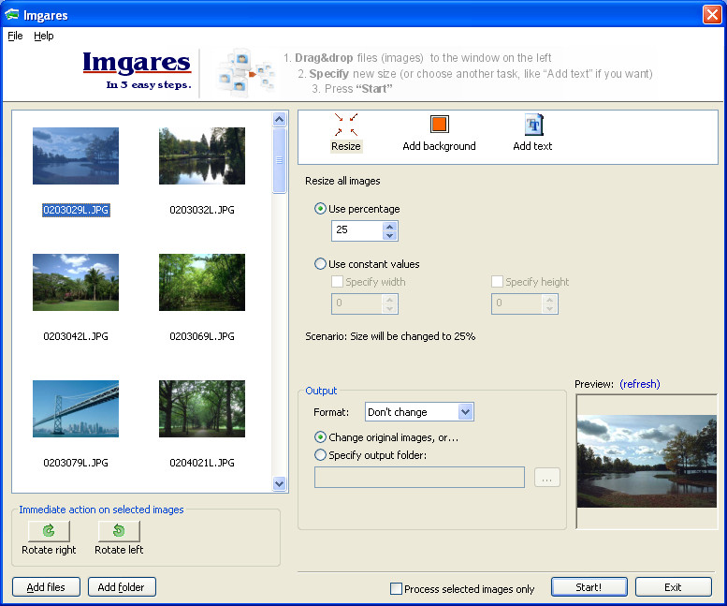Select Use constant values radio option

click(320, 264)
